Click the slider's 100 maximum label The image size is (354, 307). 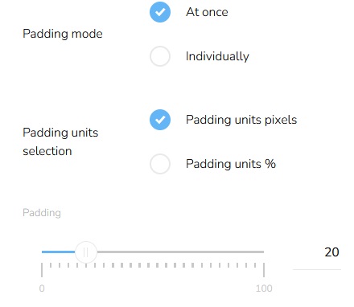coord(264,289)
